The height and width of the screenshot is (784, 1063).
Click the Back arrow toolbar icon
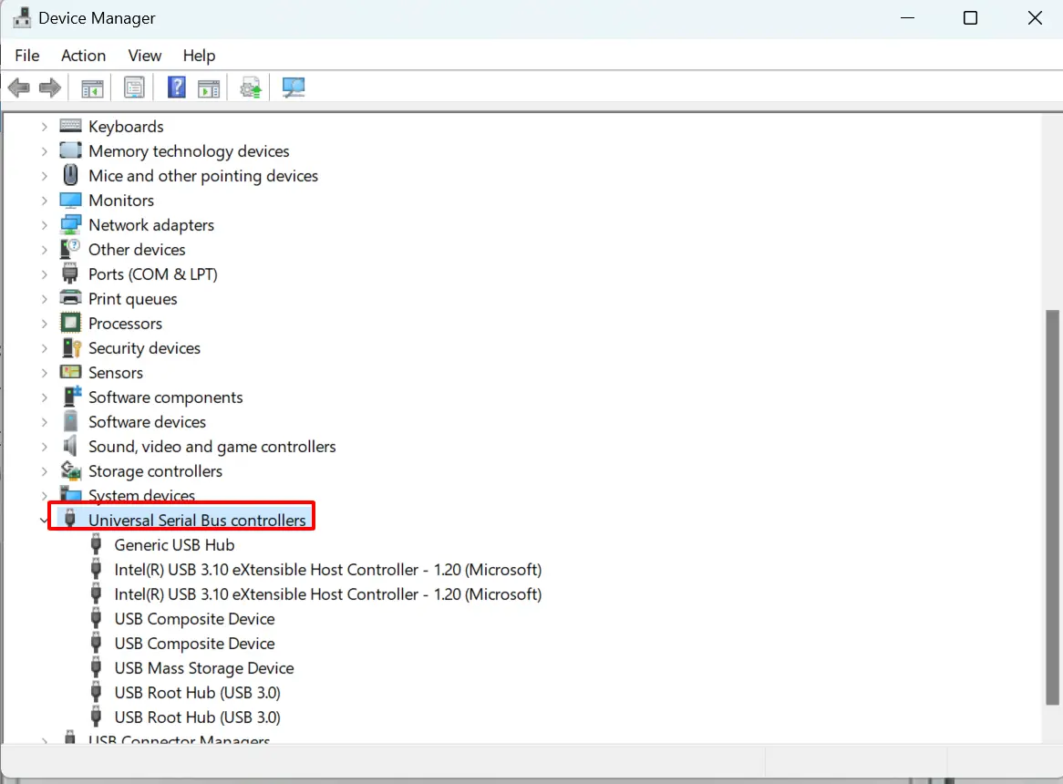click(19, 88)
